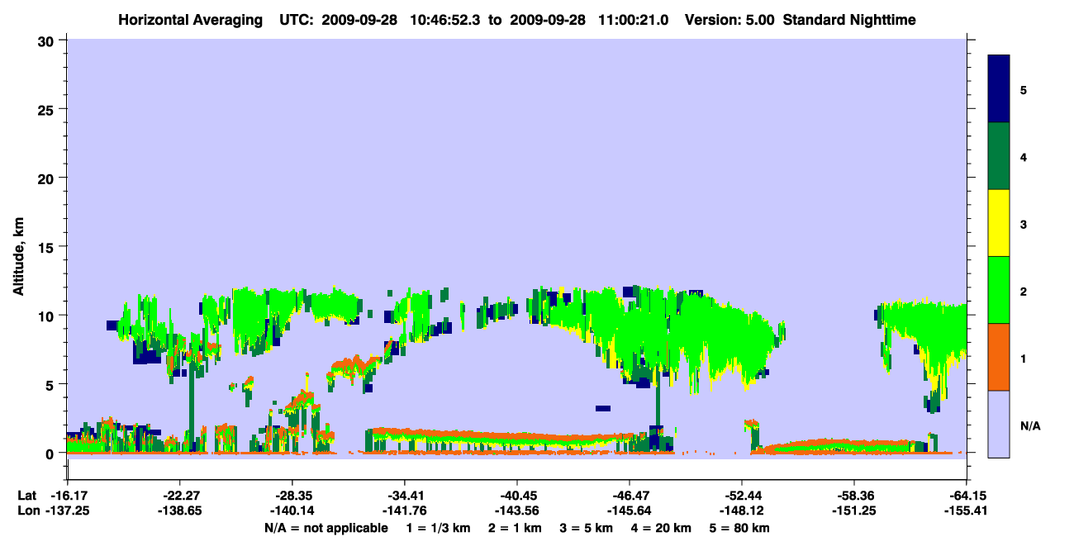Click the latitude value -28.35
Screen dimensions: 1074x551
point(292,496)
